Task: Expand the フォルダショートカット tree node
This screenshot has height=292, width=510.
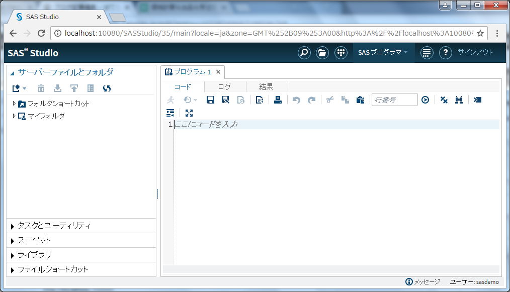Action: [x=14, y=104]
